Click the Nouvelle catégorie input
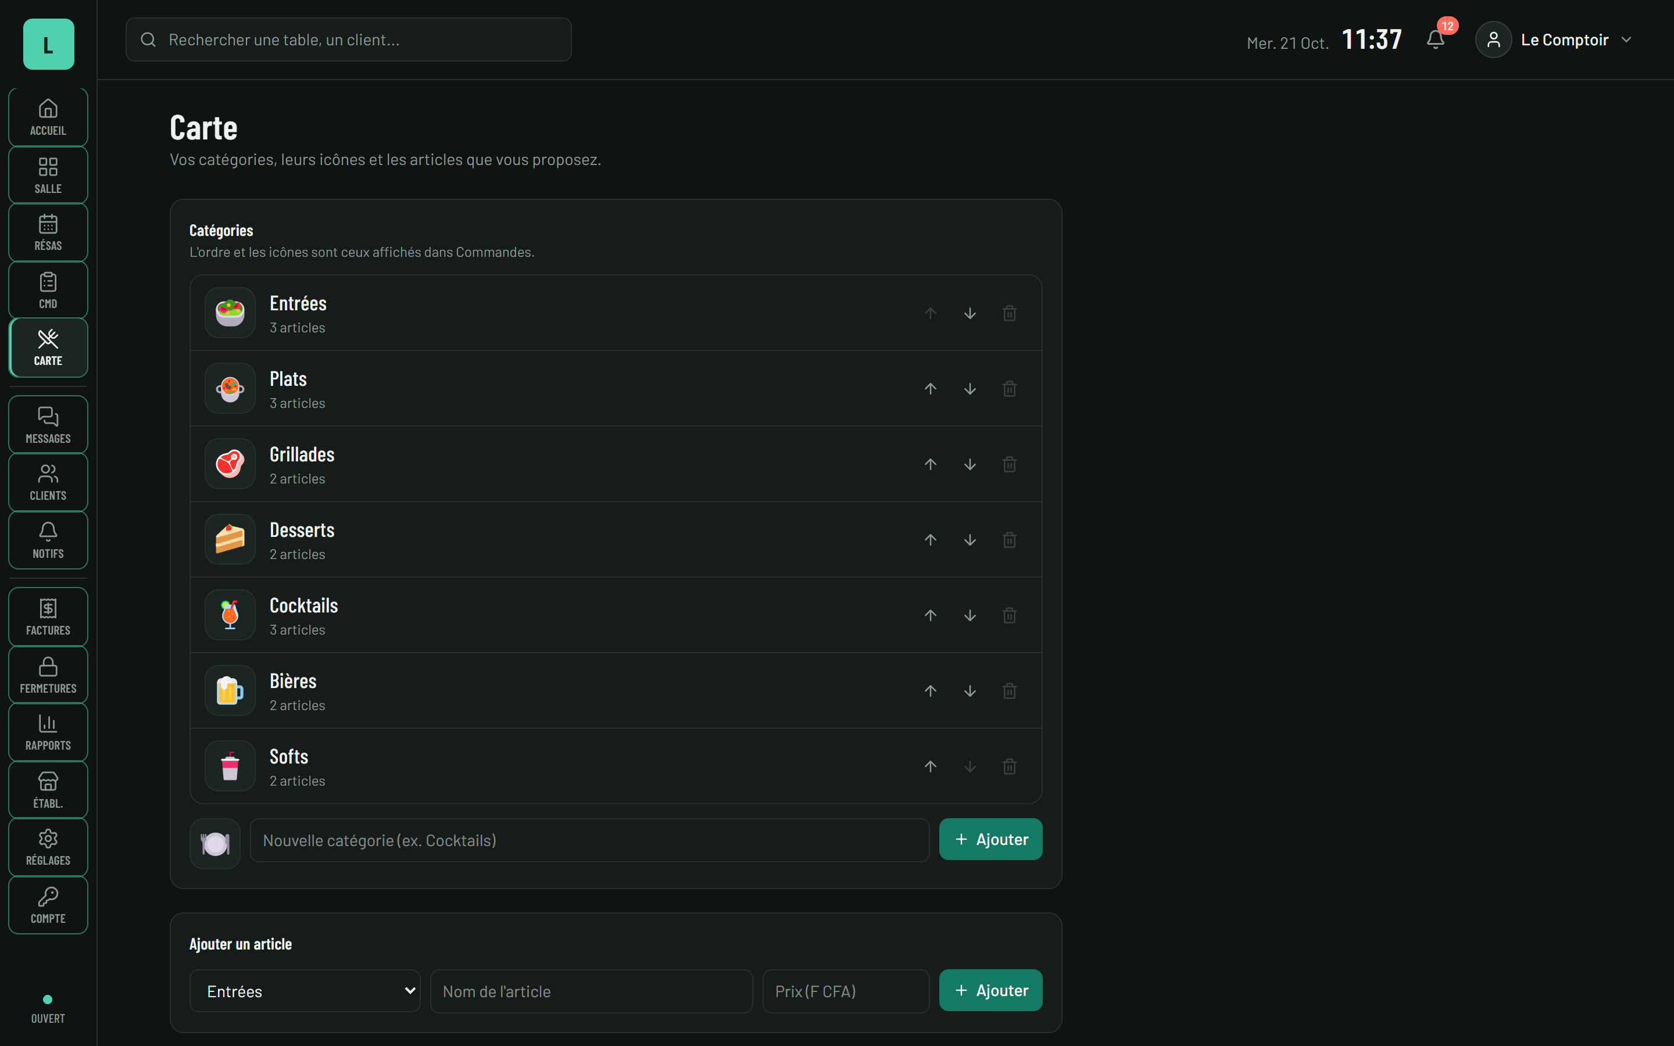Image resolution: width=1674 pixels, height=1046 pixels. (589, 840)
